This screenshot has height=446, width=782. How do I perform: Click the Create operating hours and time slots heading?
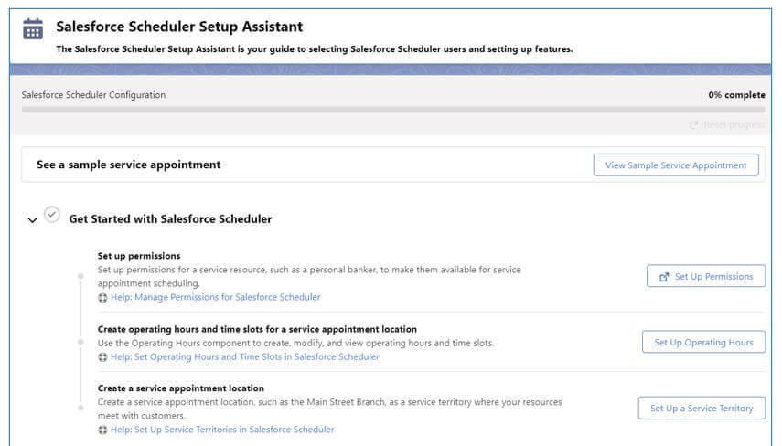point(257,329)
